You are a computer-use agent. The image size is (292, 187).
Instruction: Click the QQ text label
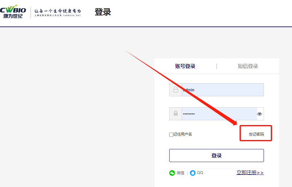click(200, 173)
